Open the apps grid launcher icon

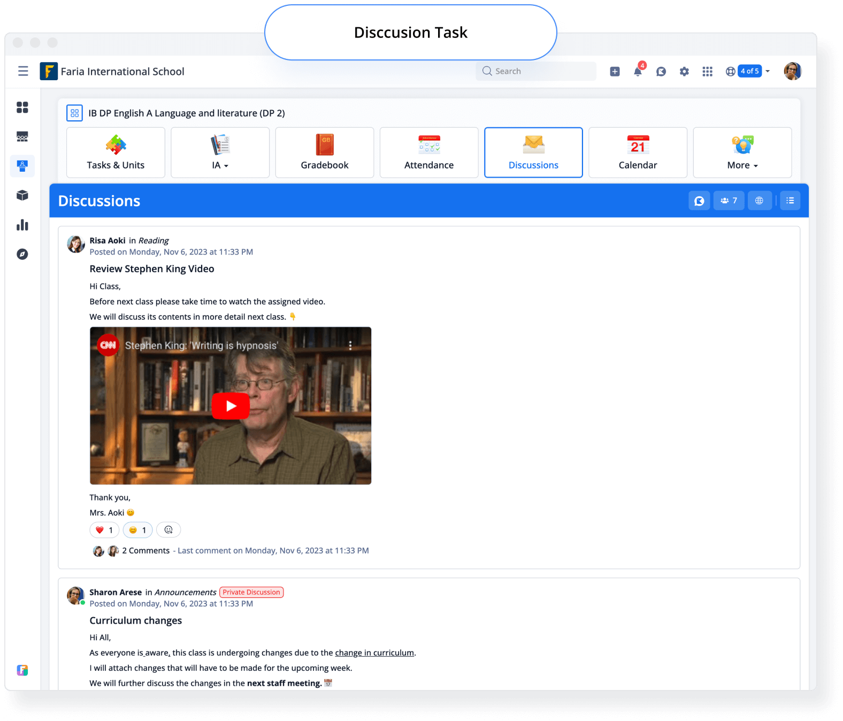707,72
